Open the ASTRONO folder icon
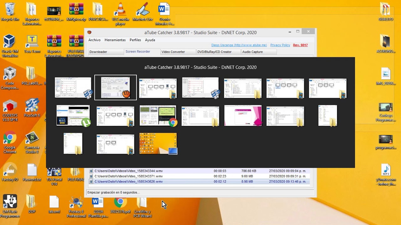This screenshot has width=401, height=225. pyautogui.click(x=385, y=44)
